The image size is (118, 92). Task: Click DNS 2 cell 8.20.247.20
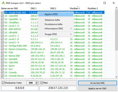click(x=57, y=76)
